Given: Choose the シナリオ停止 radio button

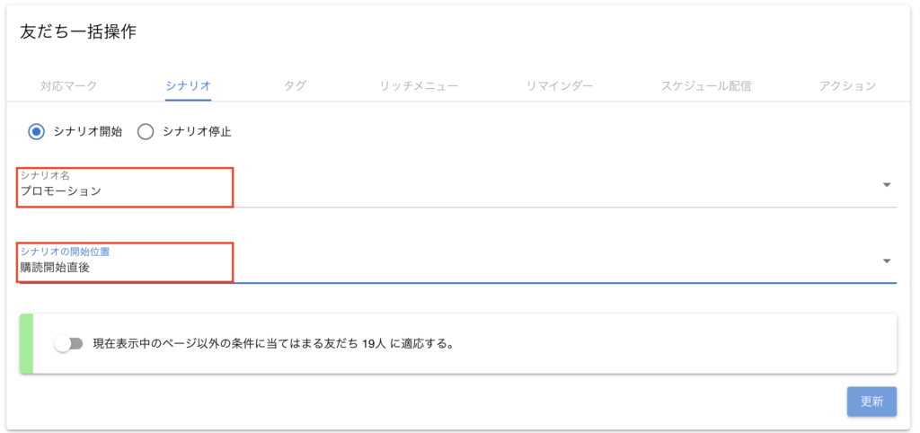Looking at the screenshot, I should [x=146, y=132].
